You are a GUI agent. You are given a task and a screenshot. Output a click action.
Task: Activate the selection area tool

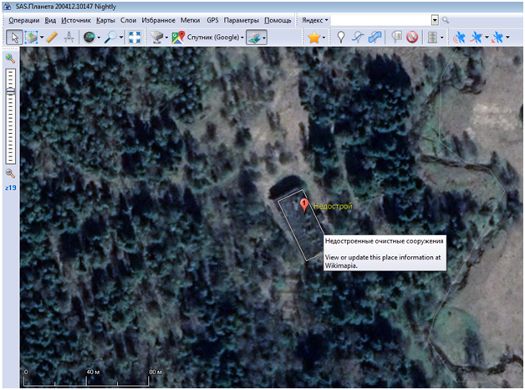pyautogui.click(x=31, y=37)
